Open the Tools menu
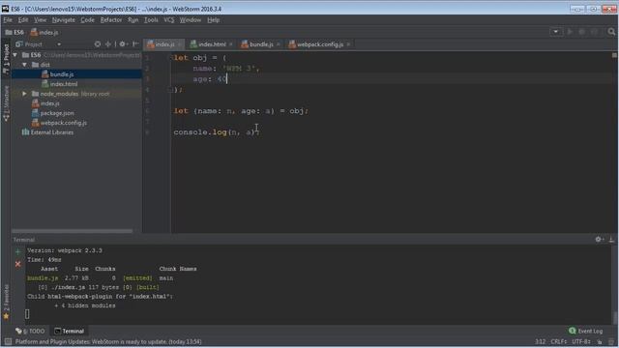 pyautogui.click(x=151, y=19)
